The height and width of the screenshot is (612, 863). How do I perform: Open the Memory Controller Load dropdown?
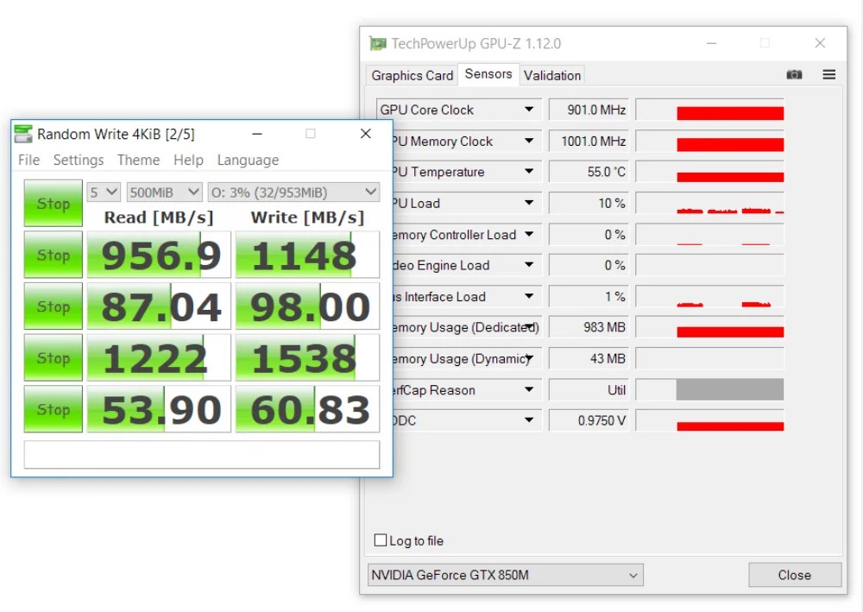click(528, 235)
